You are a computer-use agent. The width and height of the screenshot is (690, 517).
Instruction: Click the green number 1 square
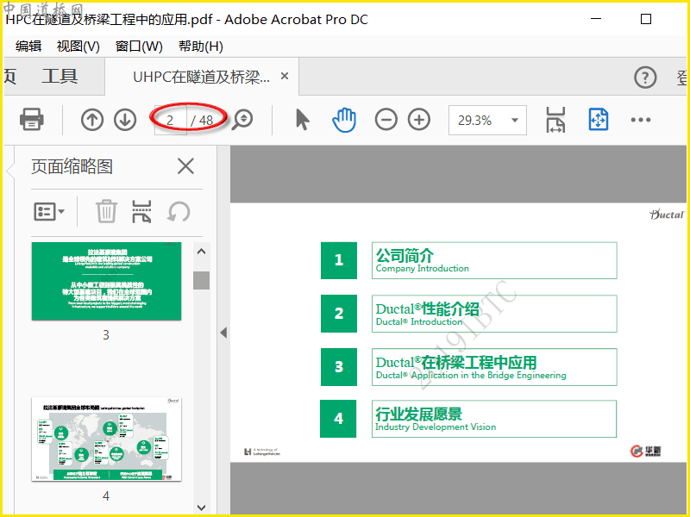[338, 260]
